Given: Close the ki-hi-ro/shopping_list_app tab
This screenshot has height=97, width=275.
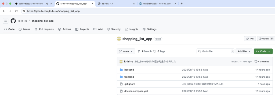Looking at the screenshot, I should click(x=92, y=3).
